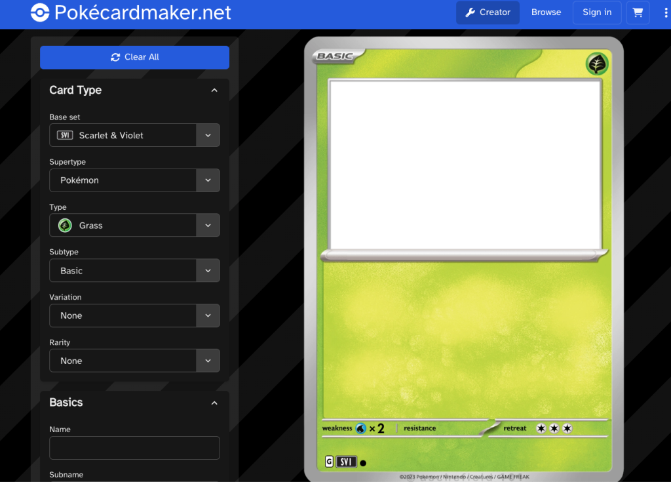This screenshot has width=671, height=482.
Task: Click the G regulation mark on card
Action: (329, 462)
